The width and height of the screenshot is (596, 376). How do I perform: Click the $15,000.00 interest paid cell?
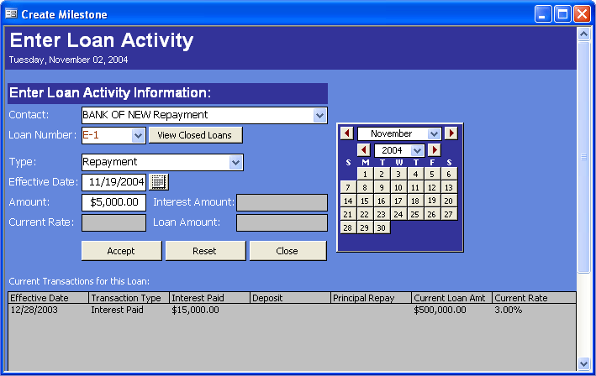tap(195, 310)
